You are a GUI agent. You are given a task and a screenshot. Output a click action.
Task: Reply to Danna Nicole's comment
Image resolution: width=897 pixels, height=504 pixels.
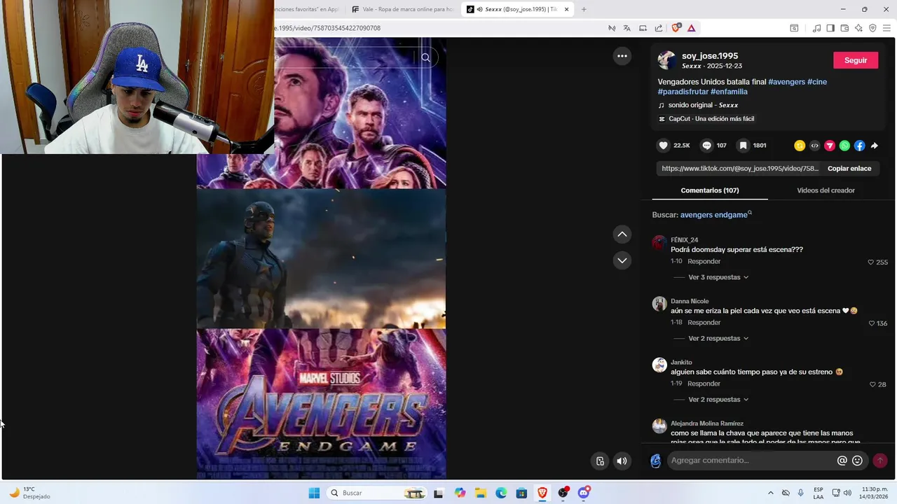[704, 323]
